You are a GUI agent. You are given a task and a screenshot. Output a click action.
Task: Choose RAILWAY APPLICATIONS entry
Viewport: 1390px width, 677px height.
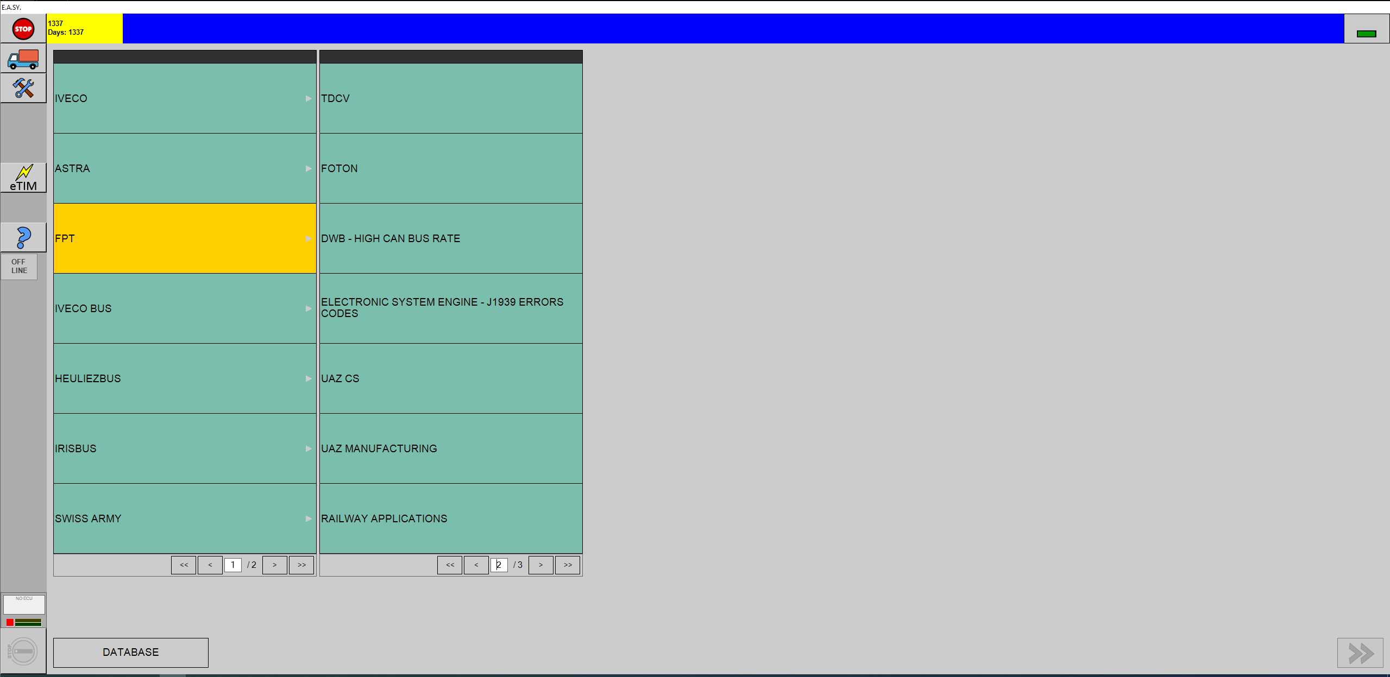pos(451,518)
